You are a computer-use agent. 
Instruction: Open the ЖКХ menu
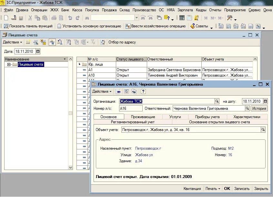54,10
